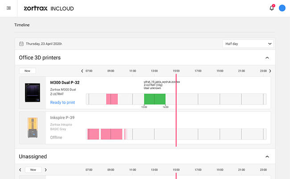Open the Half day view dropdown

point(248,44)
